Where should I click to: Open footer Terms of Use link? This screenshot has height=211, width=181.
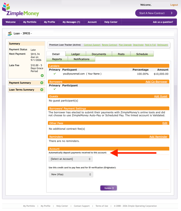click(102, 206)
